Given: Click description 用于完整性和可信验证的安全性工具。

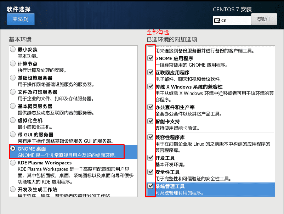Looking at the screenshot, I should tap(193, 179).
